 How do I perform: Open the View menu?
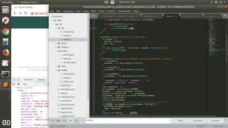[x=85, y=11]
